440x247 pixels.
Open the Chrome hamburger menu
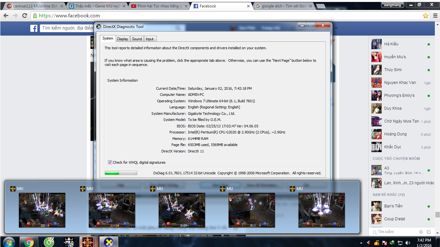(435, 15)
